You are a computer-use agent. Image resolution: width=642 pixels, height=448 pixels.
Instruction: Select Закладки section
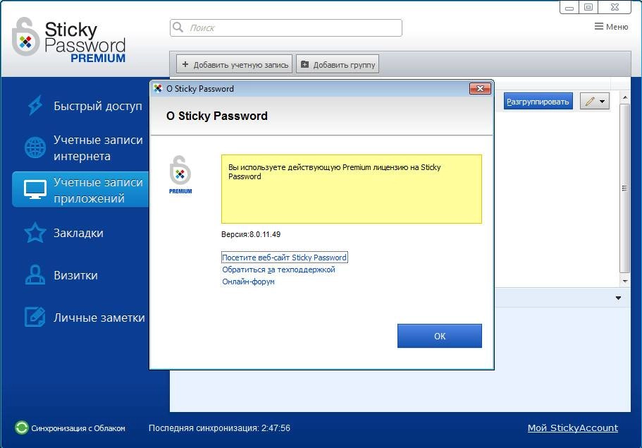coord(78,233)
